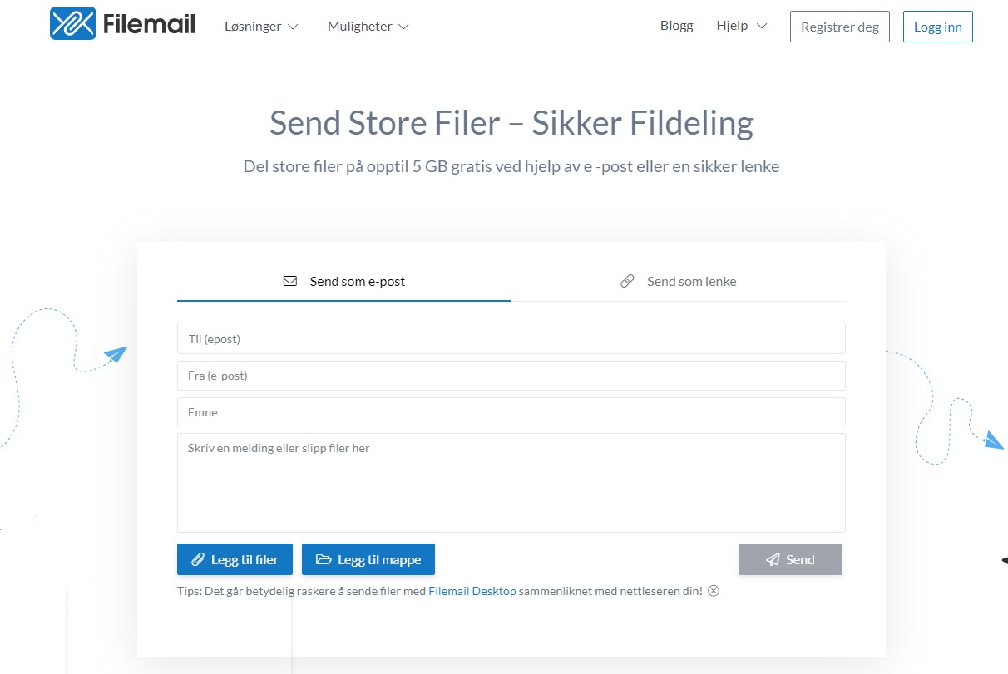Select the Emne subject field

(511, 412)
